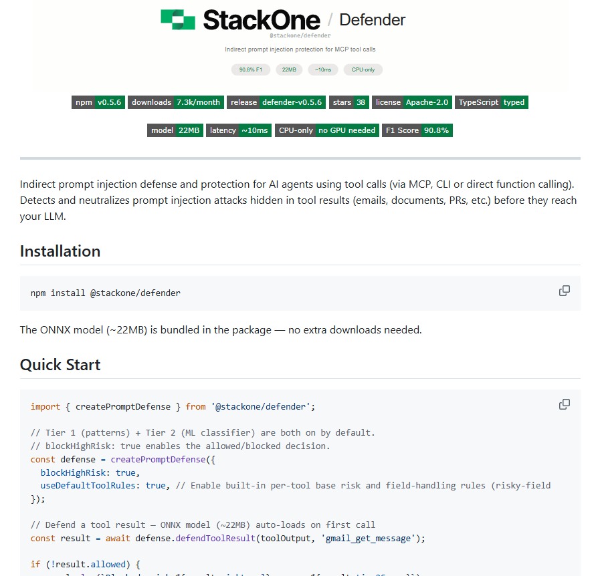
Task: Click the CPU-only no GPU needed badge
Action: click(x=327, y=130)
